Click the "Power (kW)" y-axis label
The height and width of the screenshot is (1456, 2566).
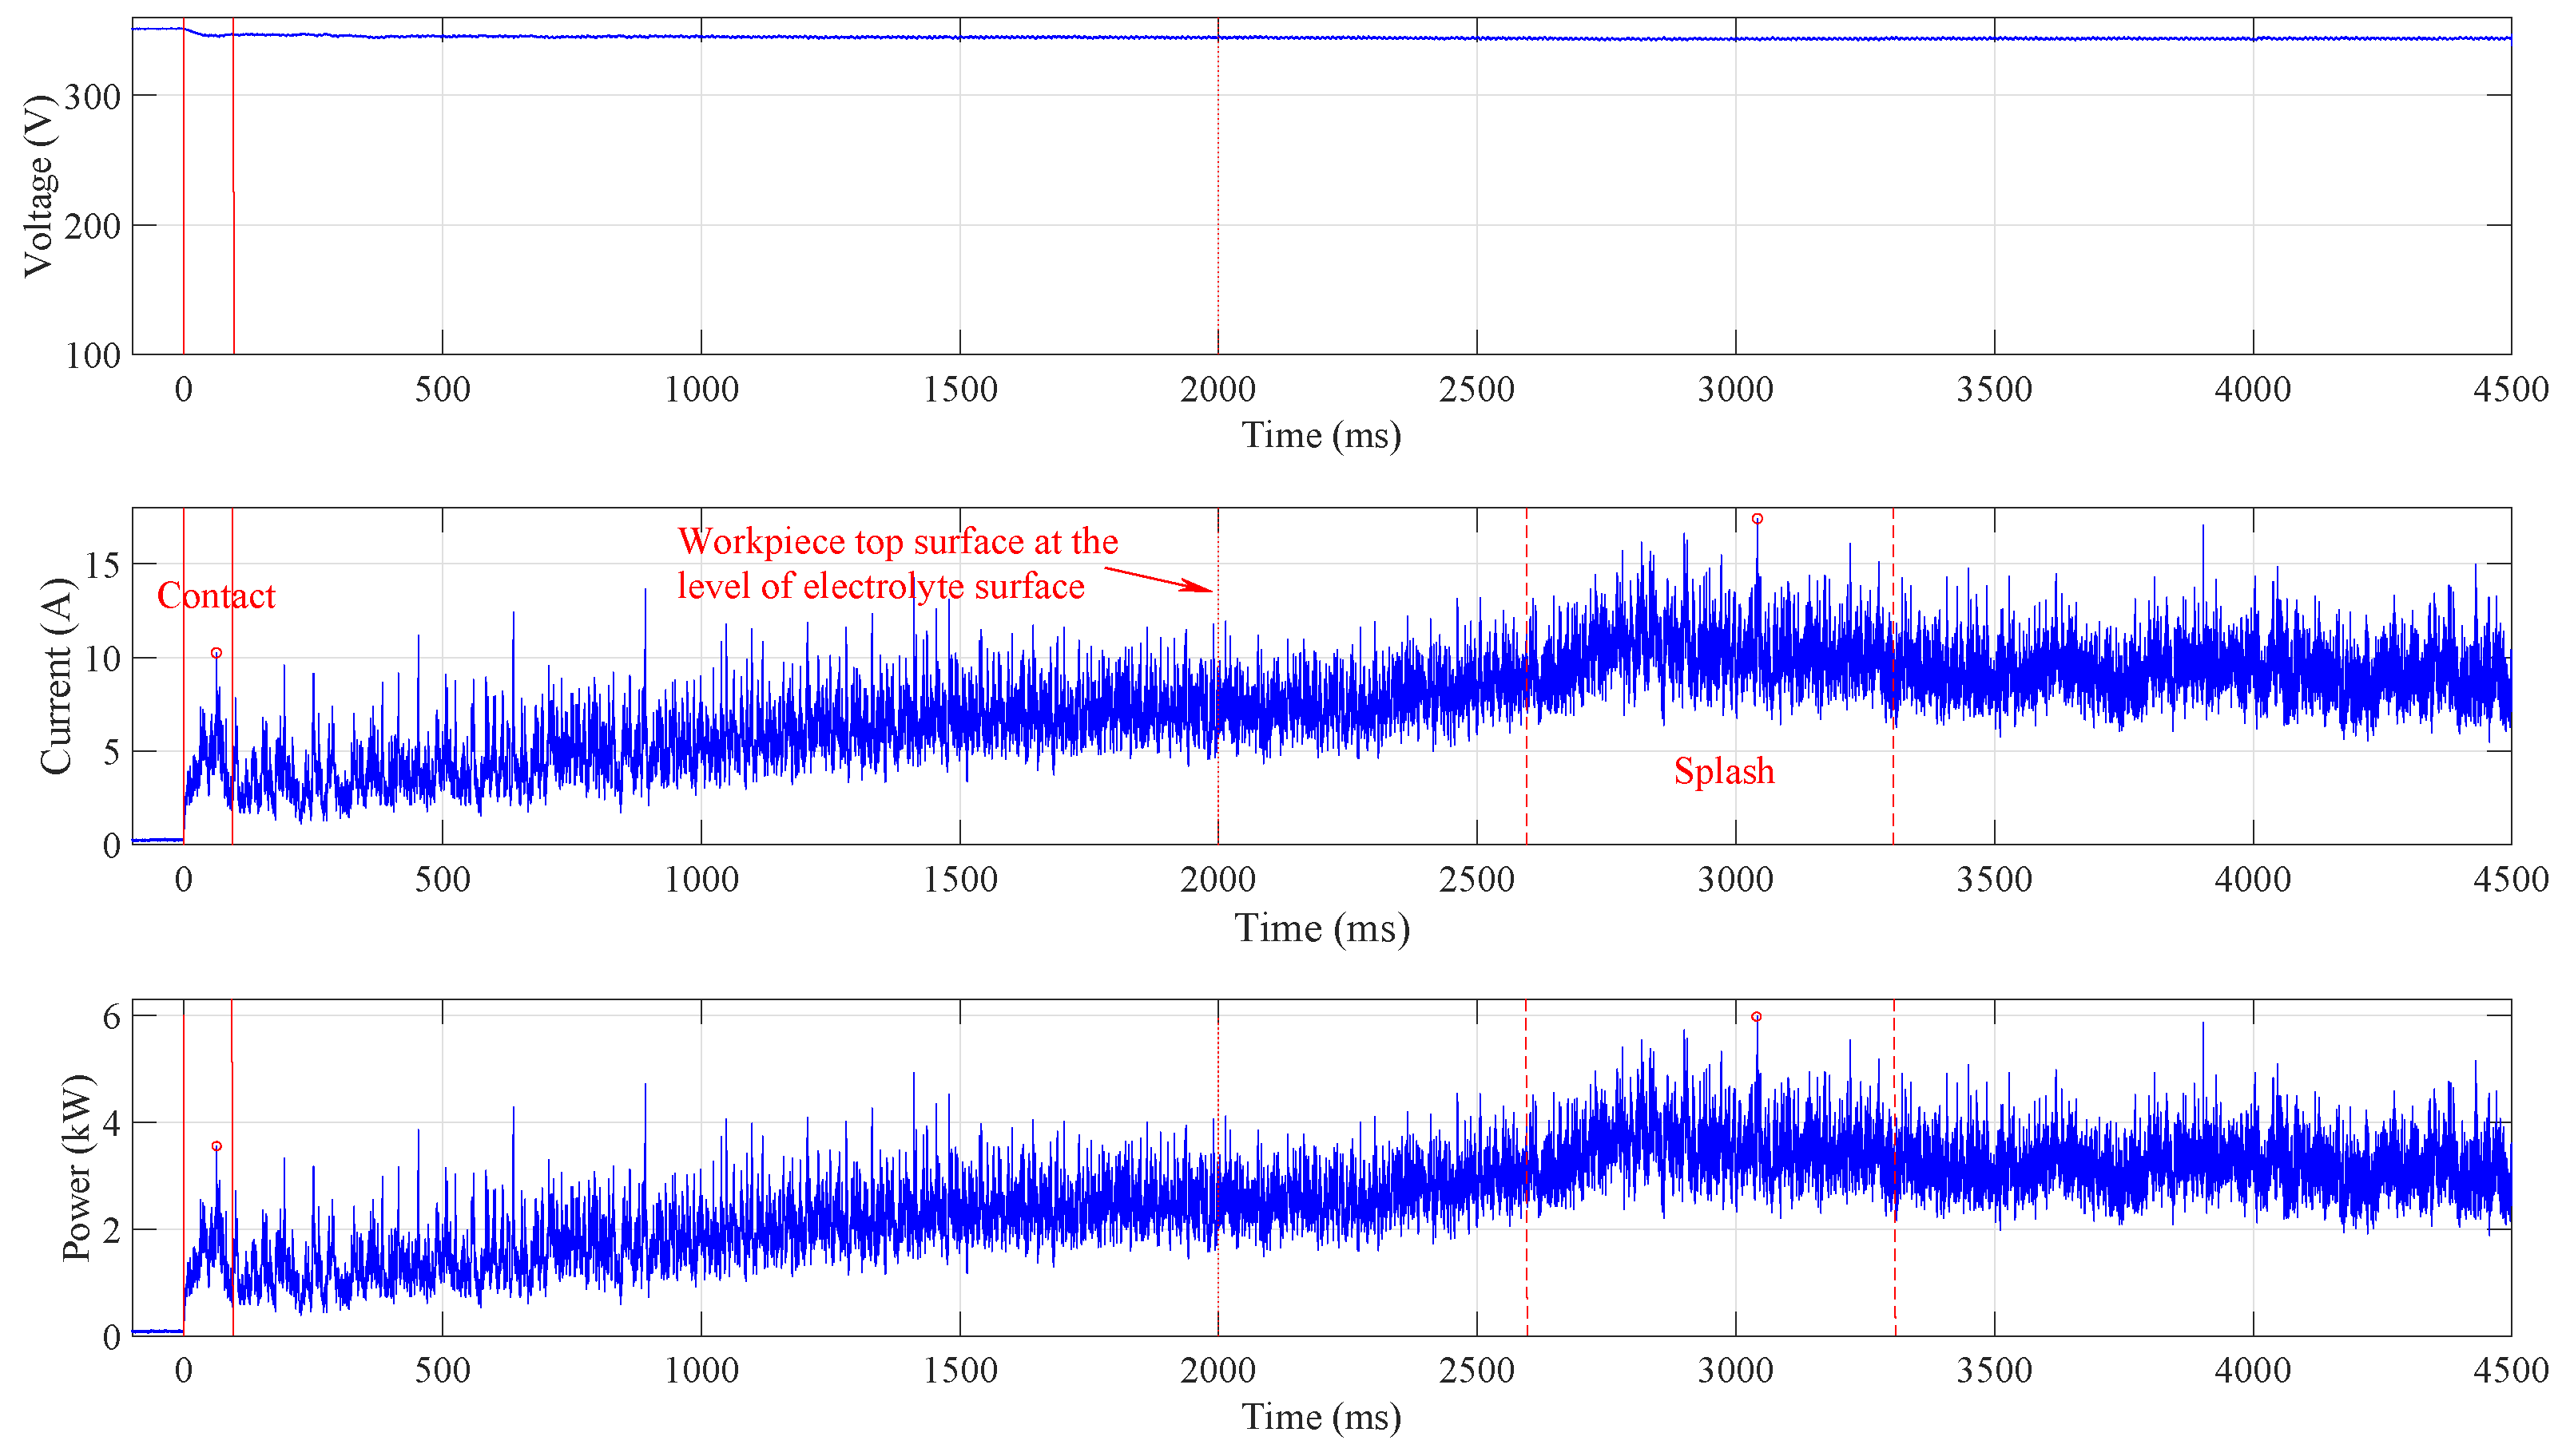tap(76, 1168)
